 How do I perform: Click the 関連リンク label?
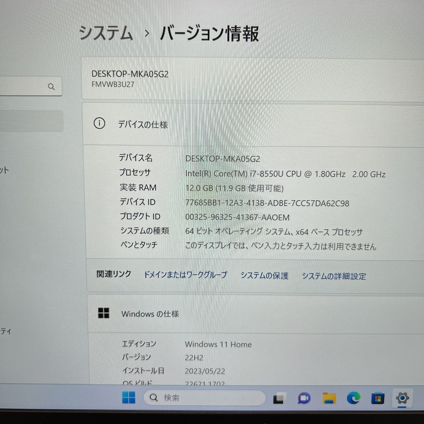click(114, 274)
